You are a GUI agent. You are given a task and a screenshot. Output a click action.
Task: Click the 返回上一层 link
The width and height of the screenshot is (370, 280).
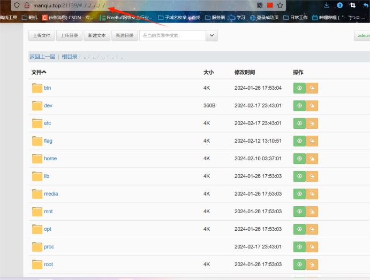tap(42, 57)
